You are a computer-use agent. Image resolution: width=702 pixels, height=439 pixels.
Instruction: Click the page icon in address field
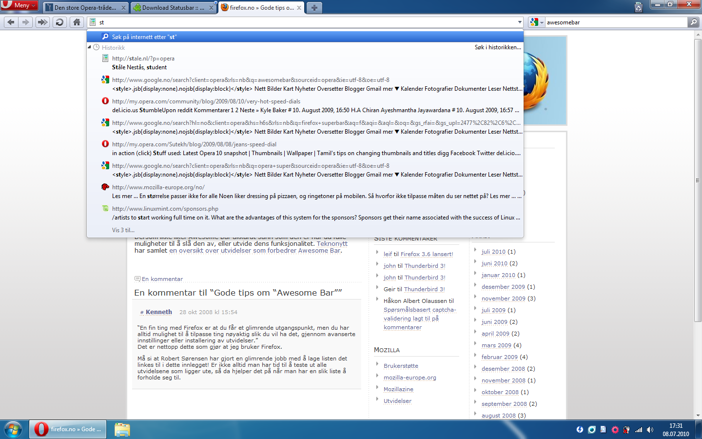coord(93,22)
